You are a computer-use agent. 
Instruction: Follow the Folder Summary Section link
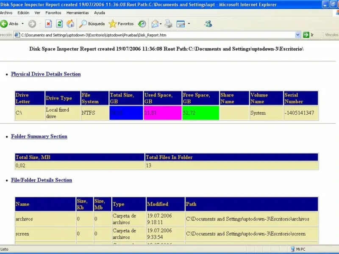[39, 136]
